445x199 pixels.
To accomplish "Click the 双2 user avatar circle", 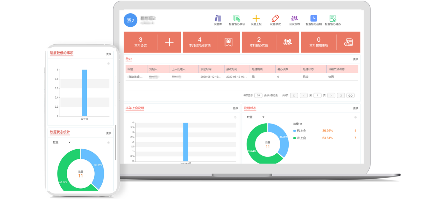I will point(131,20).
